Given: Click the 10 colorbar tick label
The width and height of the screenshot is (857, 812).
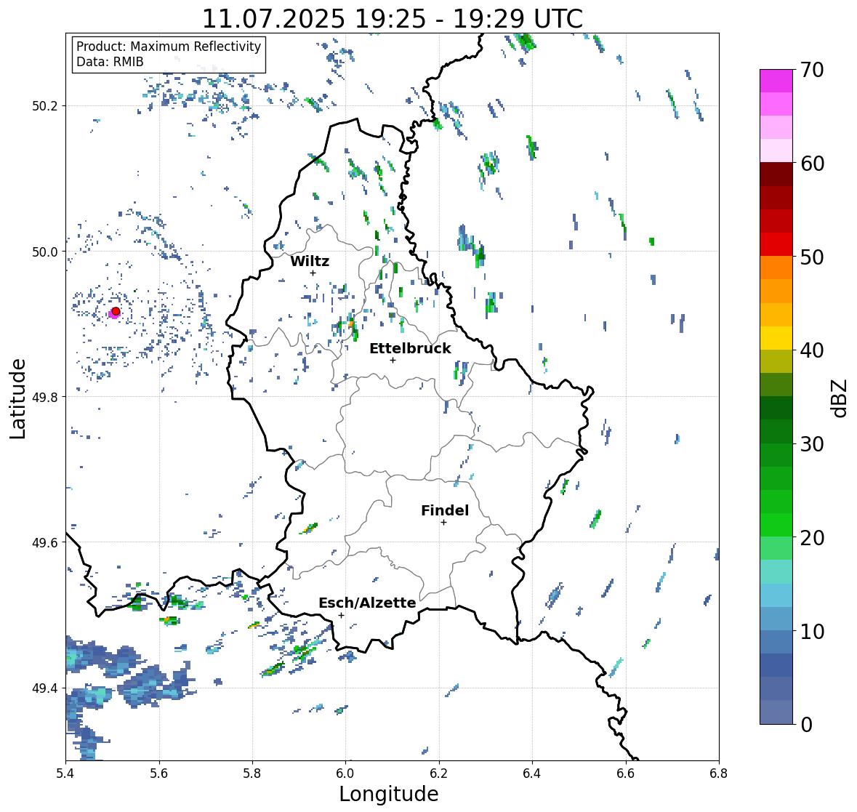Looking at the screenshot, I should pos(812,631).
